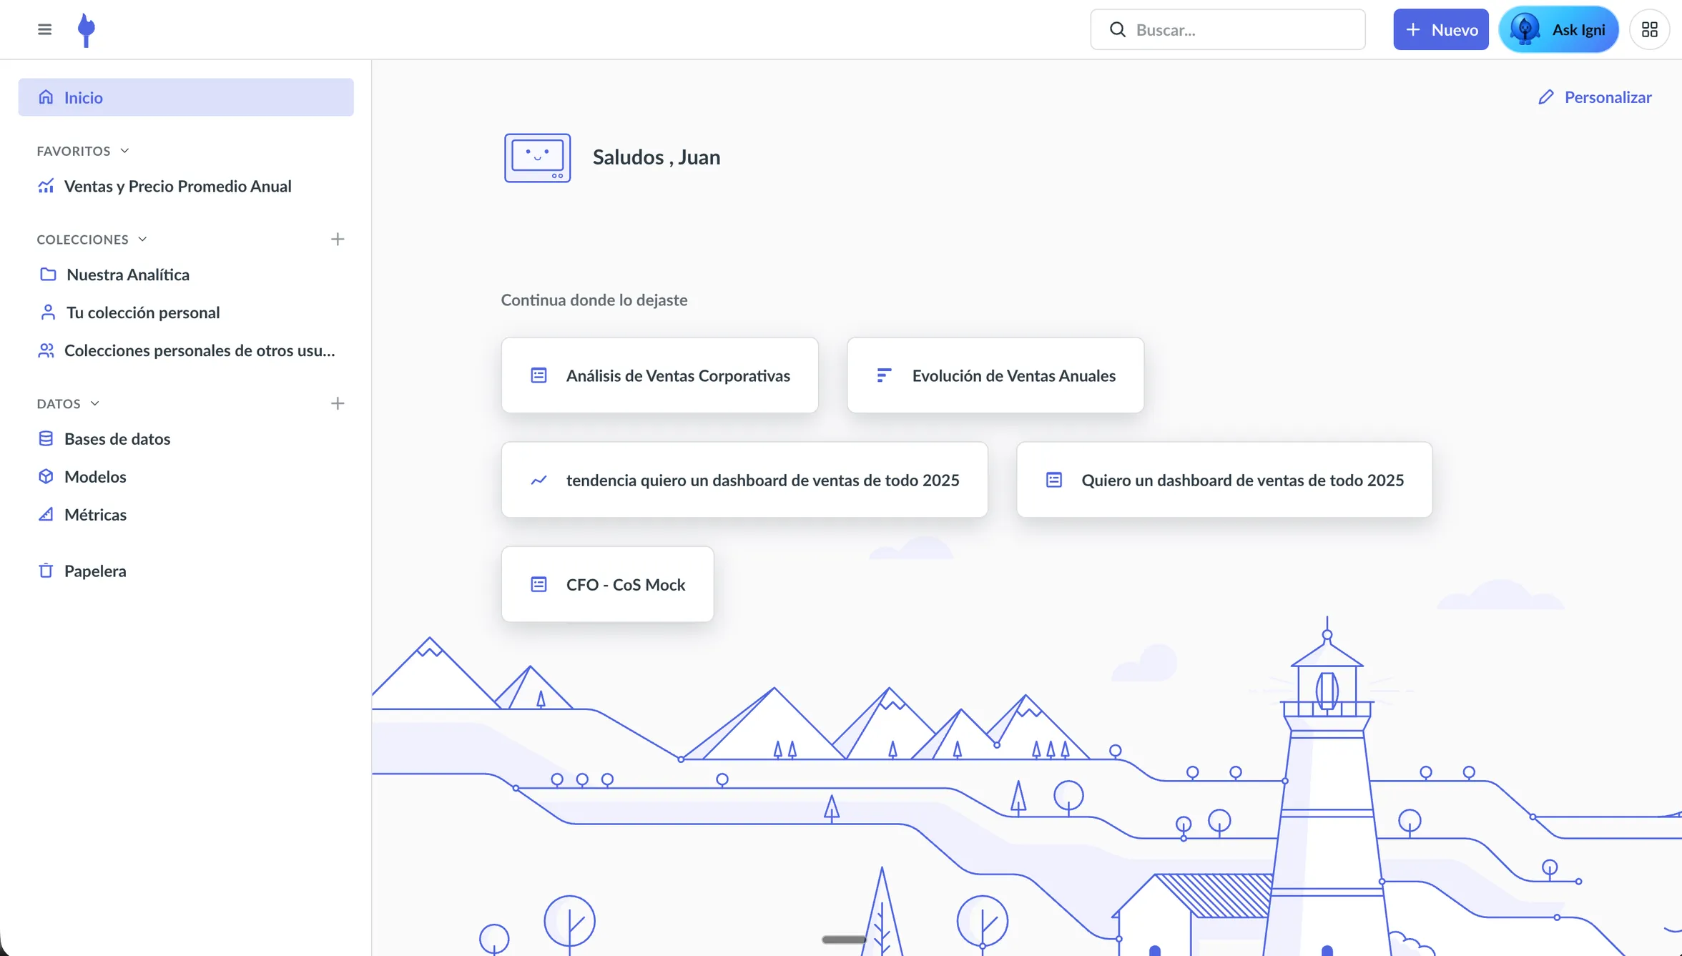This screenshot has width=1682, height=956.
Task: Click the ruler icon next to Métricas
Action: coord(46,514)
